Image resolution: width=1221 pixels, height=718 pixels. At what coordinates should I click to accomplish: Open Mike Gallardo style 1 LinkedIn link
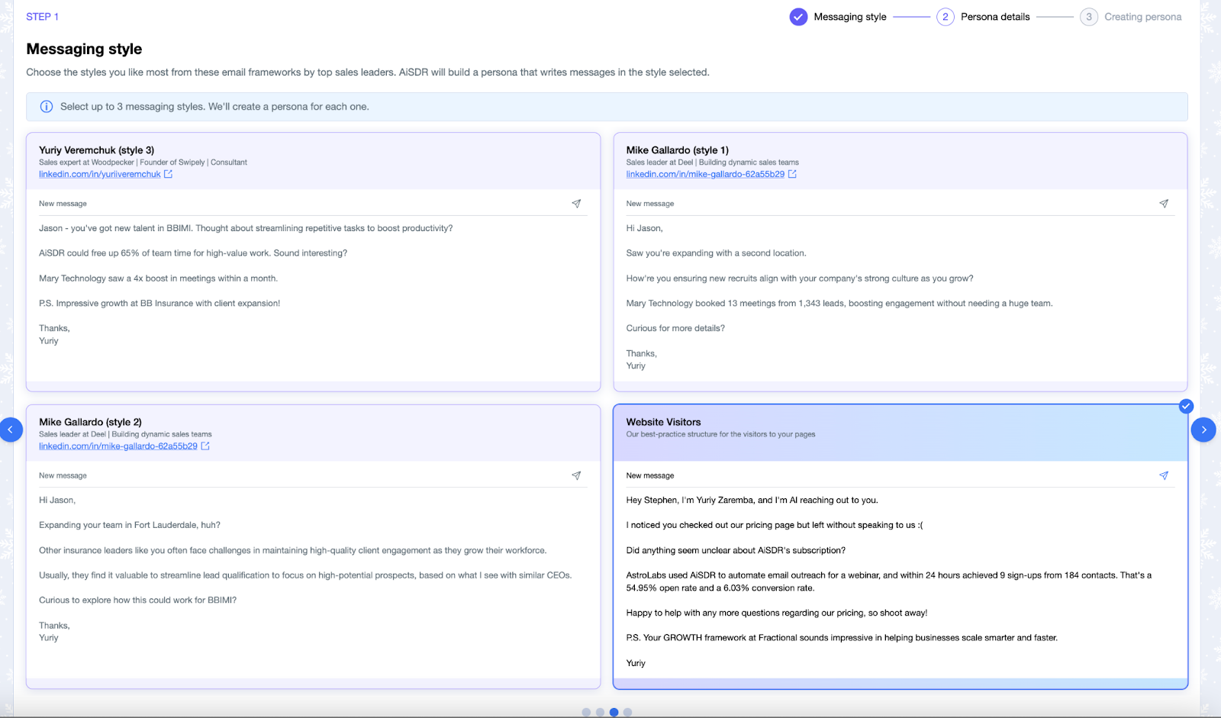[705, 174]
